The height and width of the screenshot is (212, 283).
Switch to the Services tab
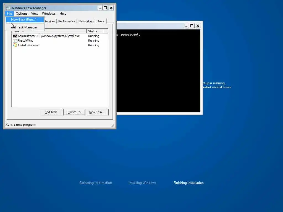click(x=50, y=21)
